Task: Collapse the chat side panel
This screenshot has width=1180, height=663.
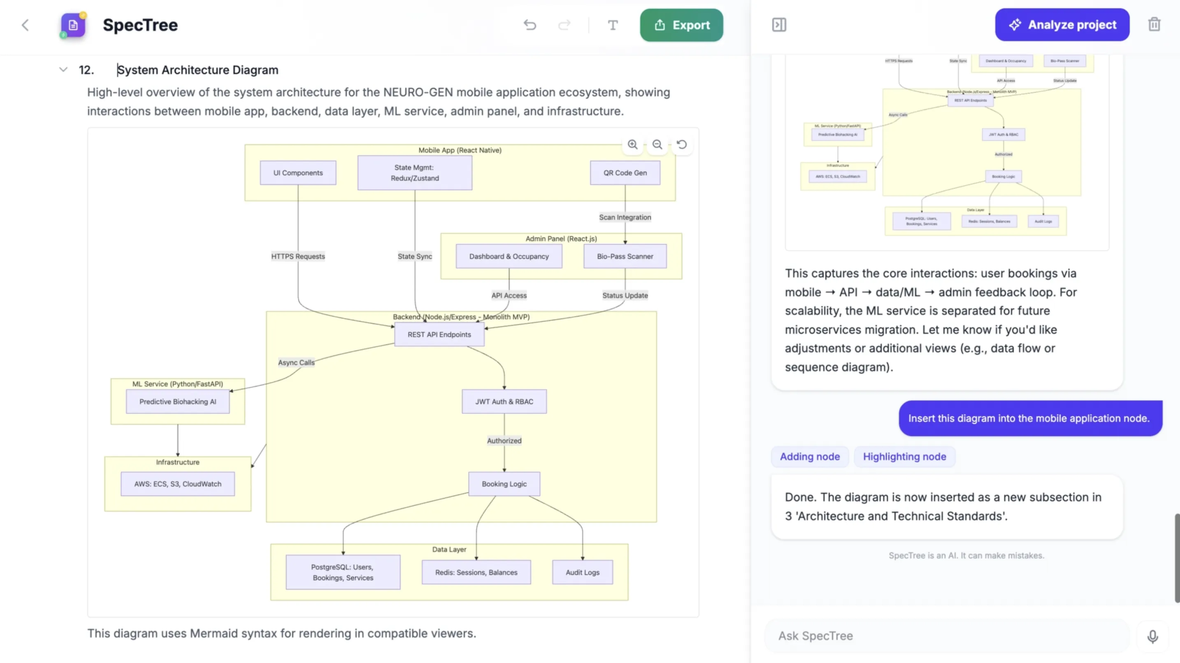Action: (779, 25)
